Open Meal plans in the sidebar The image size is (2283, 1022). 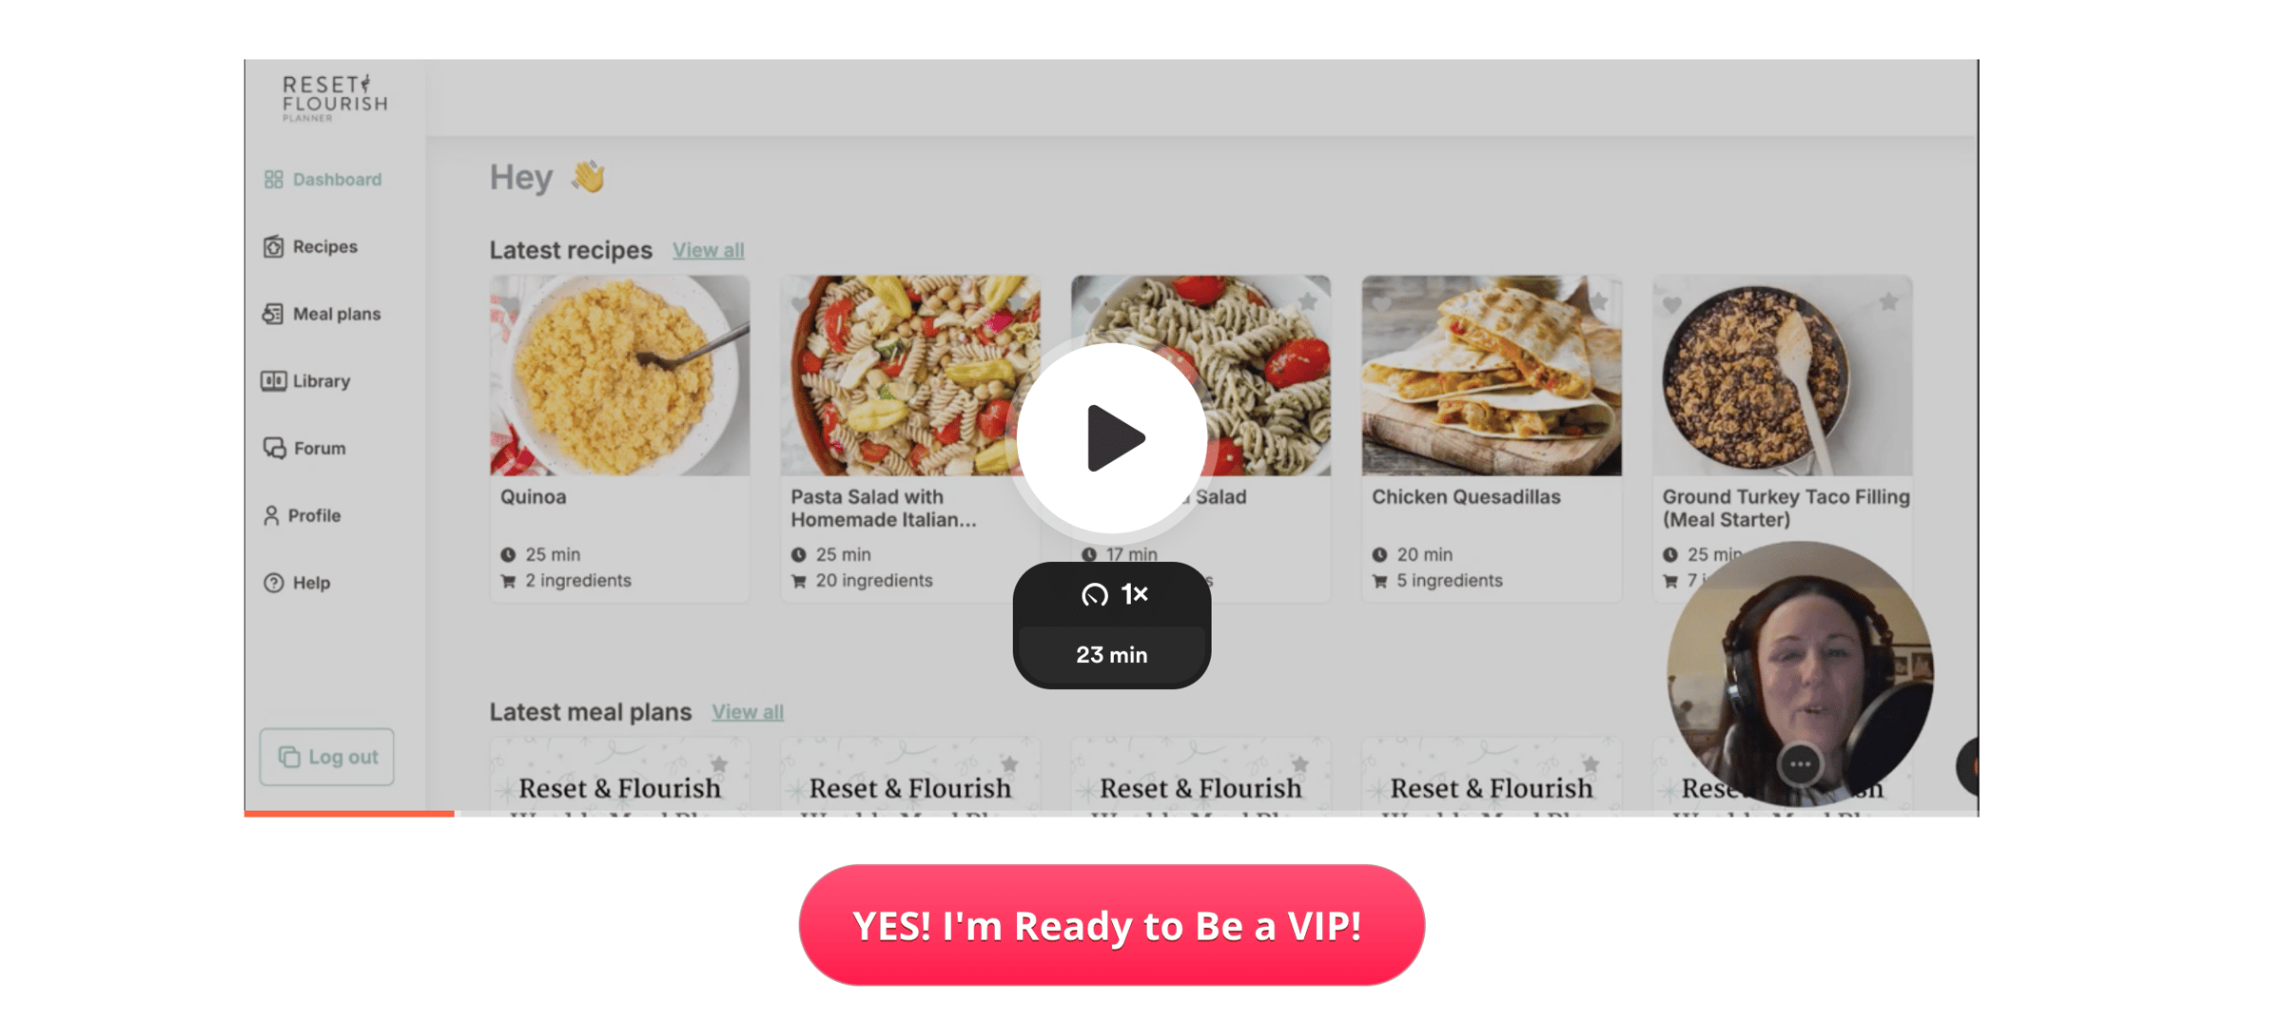tap(322, 314)
